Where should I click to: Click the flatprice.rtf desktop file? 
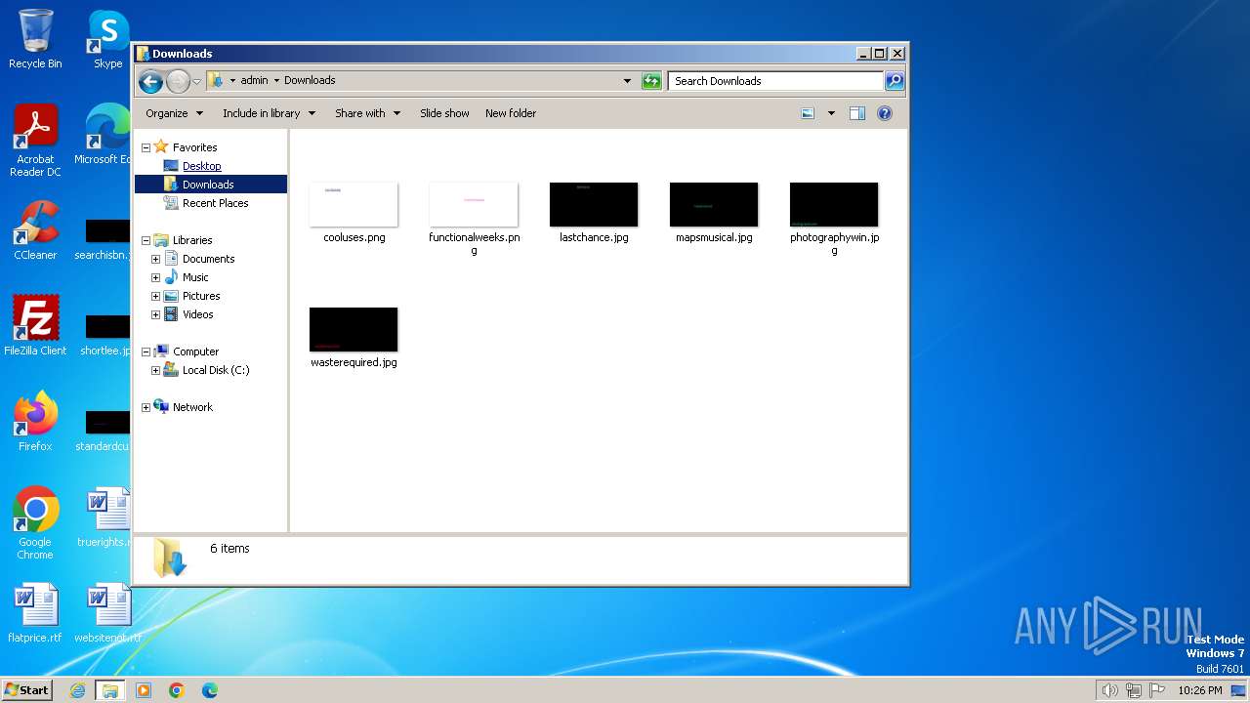pos(35,613)
